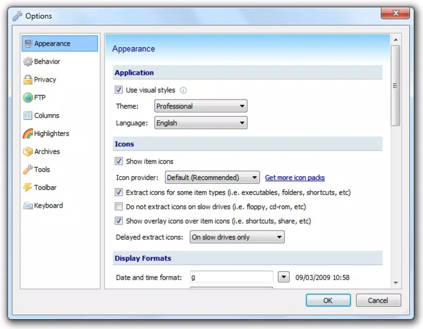Click the date format arrow button
The image size is (423, 329).
click(284, 277)
